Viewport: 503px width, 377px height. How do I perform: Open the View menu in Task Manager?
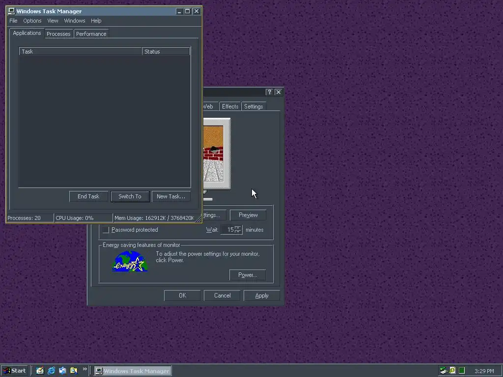(x=53, y=21)
